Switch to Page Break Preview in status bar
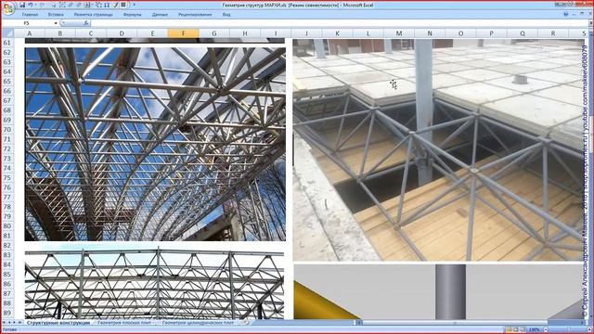Screen dimensions: 594x334 [x=523, y=330]
